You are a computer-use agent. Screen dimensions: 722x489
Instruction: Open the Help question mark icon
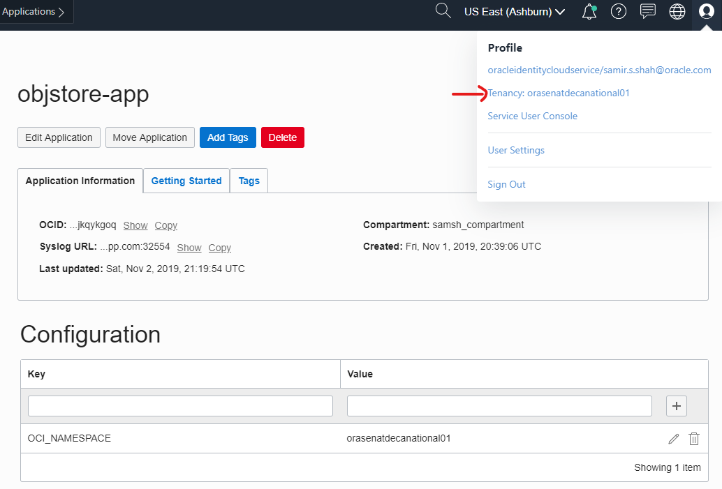point(619,11)
